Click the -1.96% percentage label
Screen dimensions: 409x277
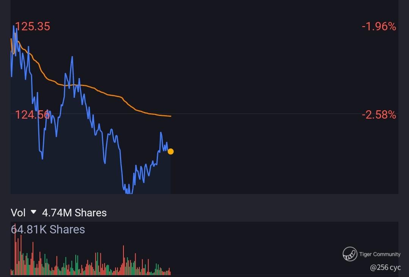pos(379,27)
